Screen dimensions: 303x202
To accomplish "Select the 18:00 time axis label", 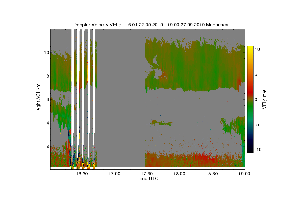I will 179,174.
